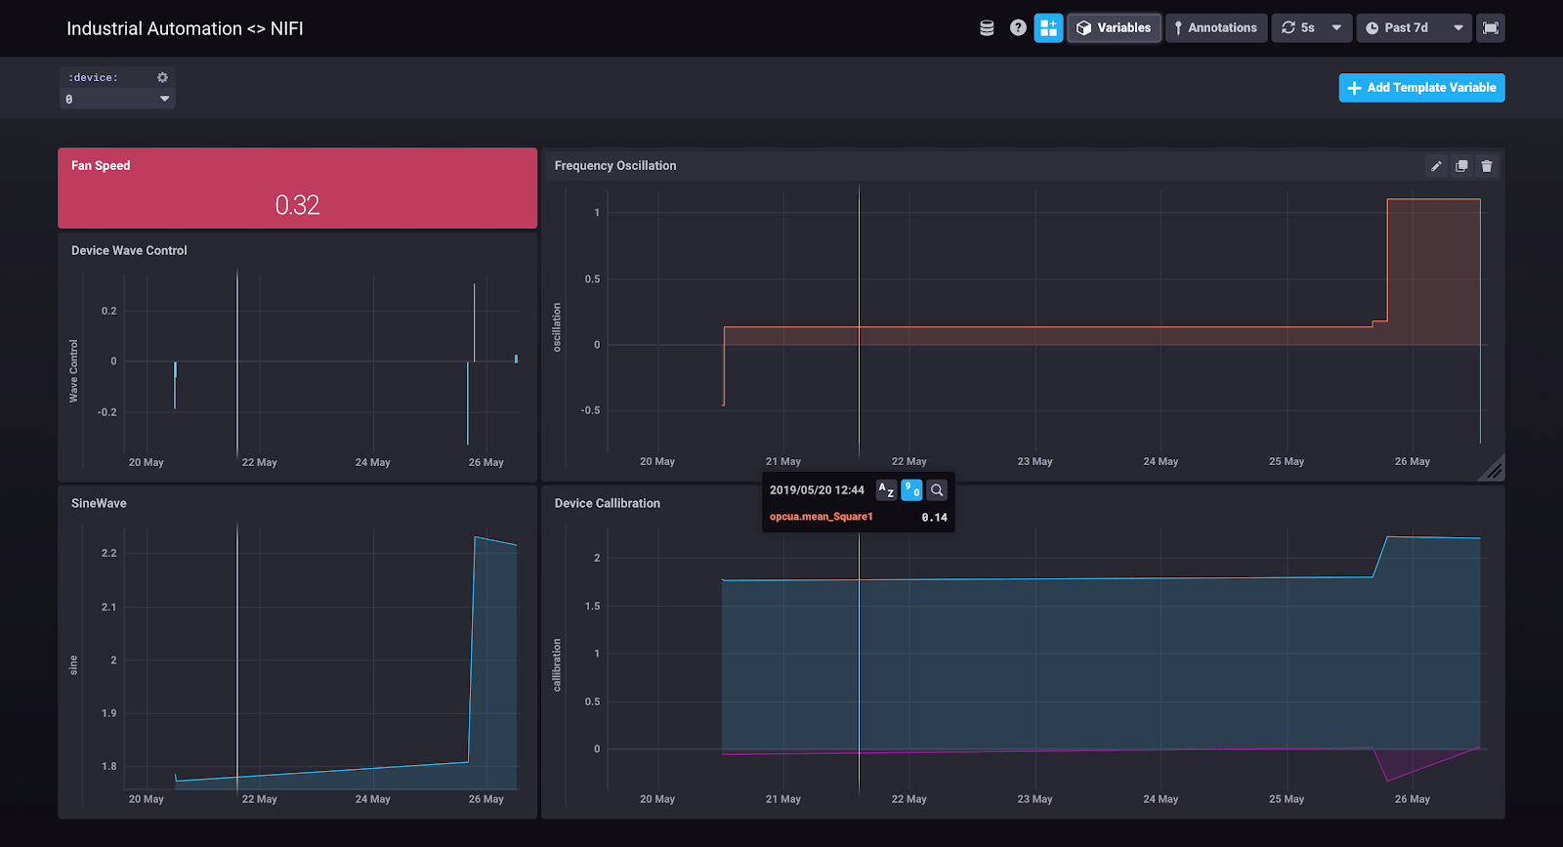This screenshot has height=847, width=1563.
Task: Edit the Frequency Oscillation cell
Action: [x=1436, y=166]
